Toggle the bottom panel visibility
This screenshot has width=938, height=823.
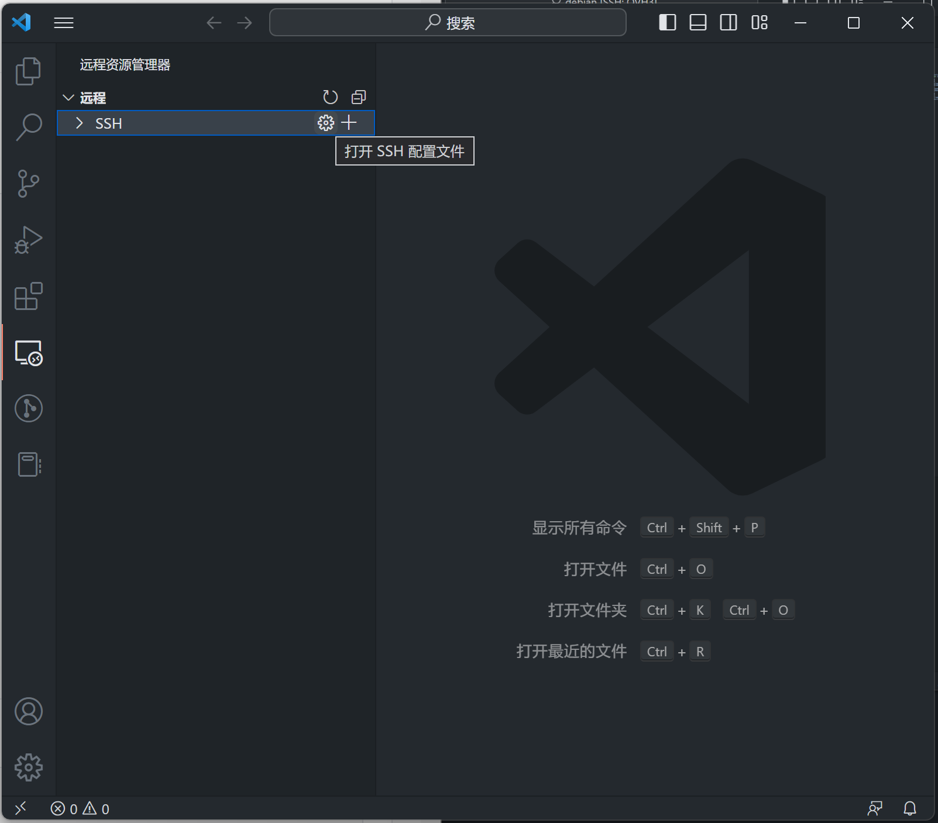[x=698, y=23]
